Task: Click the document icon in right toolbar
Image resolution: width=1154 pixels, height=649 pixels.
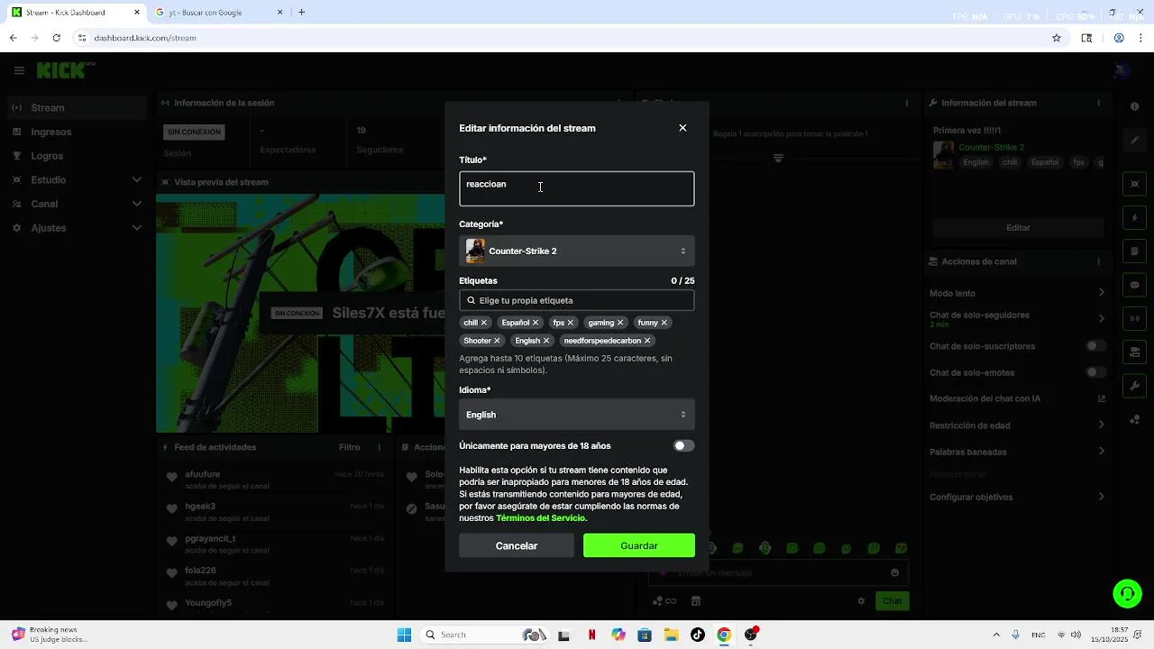Action: pyautogui.click(x=1135, y=251)
